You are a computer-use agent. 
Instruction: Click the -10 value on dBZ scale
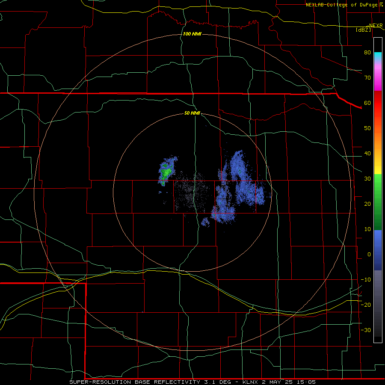(x=366, y=280)
